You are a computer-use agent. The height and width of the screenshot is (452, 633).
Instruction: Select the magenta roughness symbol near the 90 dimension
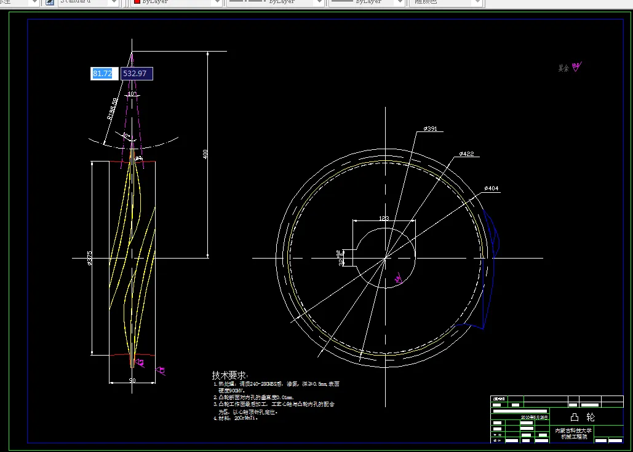[x=139, y=363]
